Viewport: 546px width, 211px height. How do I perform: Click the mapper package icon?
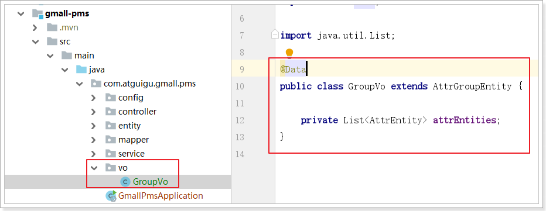110,140
